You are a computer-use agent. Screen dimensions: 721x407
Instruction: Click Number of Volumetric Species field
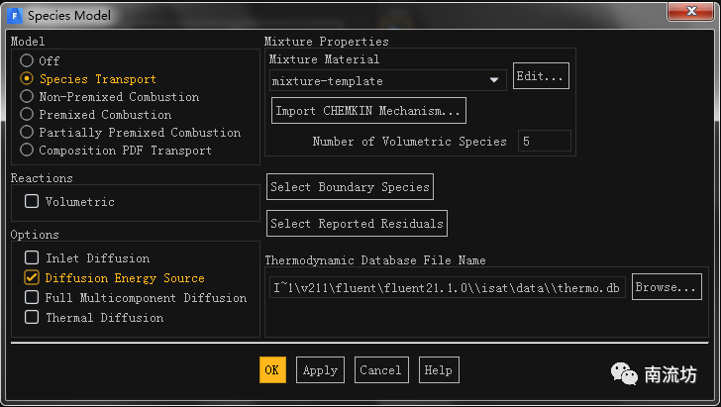coord(544,142)
